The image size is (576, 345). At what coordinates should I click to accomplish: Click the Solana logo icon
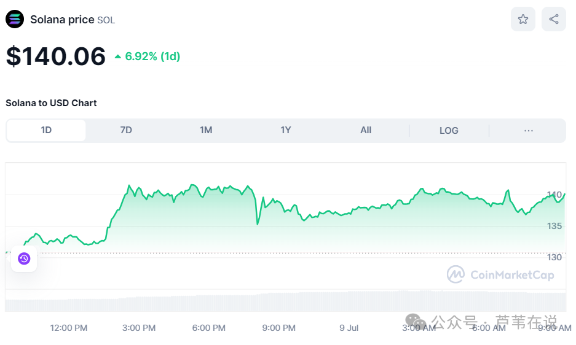pyautogui.click(x=15, y=19)
